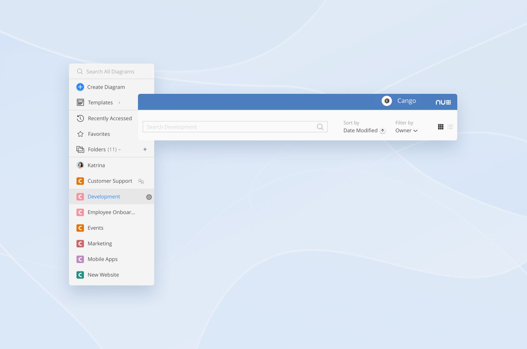Collapse the Folders (11) list
527x349 pixels.
click(119, 150)
